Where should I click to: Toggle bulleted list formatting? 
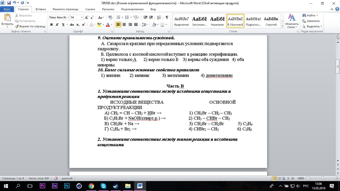pos(119,18)
